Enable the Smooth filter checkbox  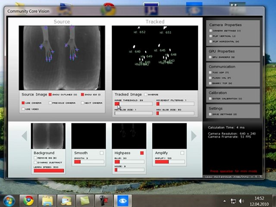(102, 153)
